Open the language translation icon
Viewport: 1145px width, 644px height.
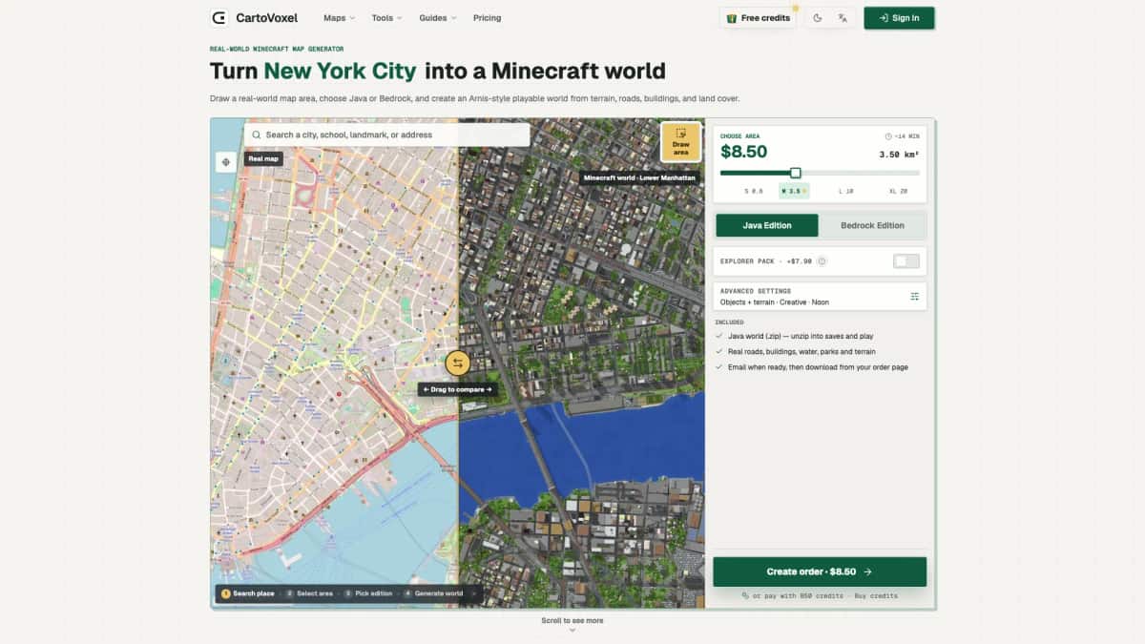(843, 18)
